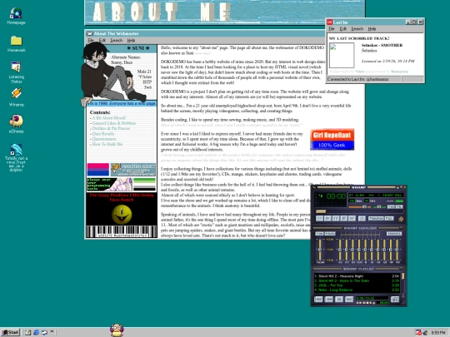
Task: Toggle the equalizer AUTO button
Action: tap(330, 234)
